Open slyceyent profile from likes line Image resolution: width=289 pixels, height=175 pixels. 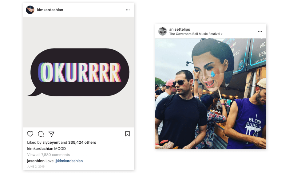pos(51,142)
